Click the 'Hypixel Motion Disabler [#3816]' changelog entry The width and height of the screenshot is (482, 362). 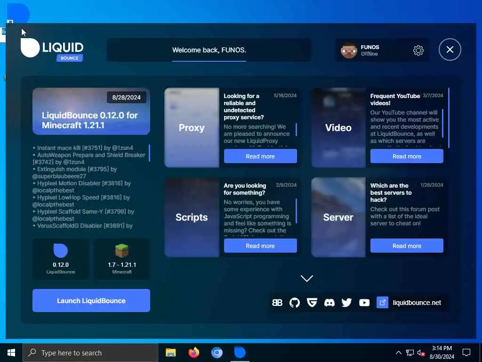pos(81,187)
